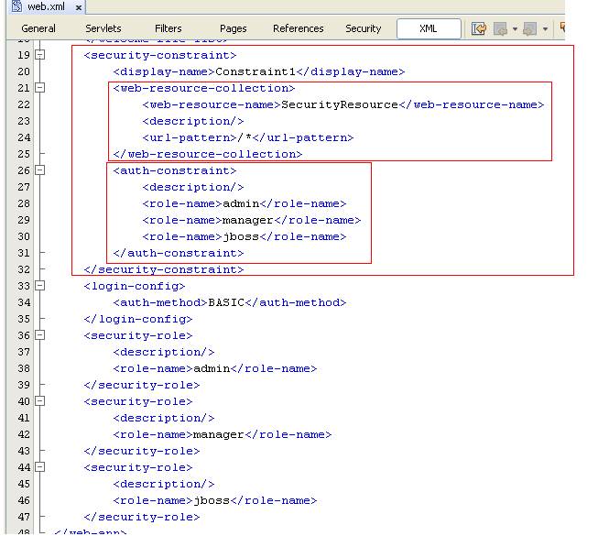
Task: Close the web.xml tab
Action: click(x=79, y=7)
